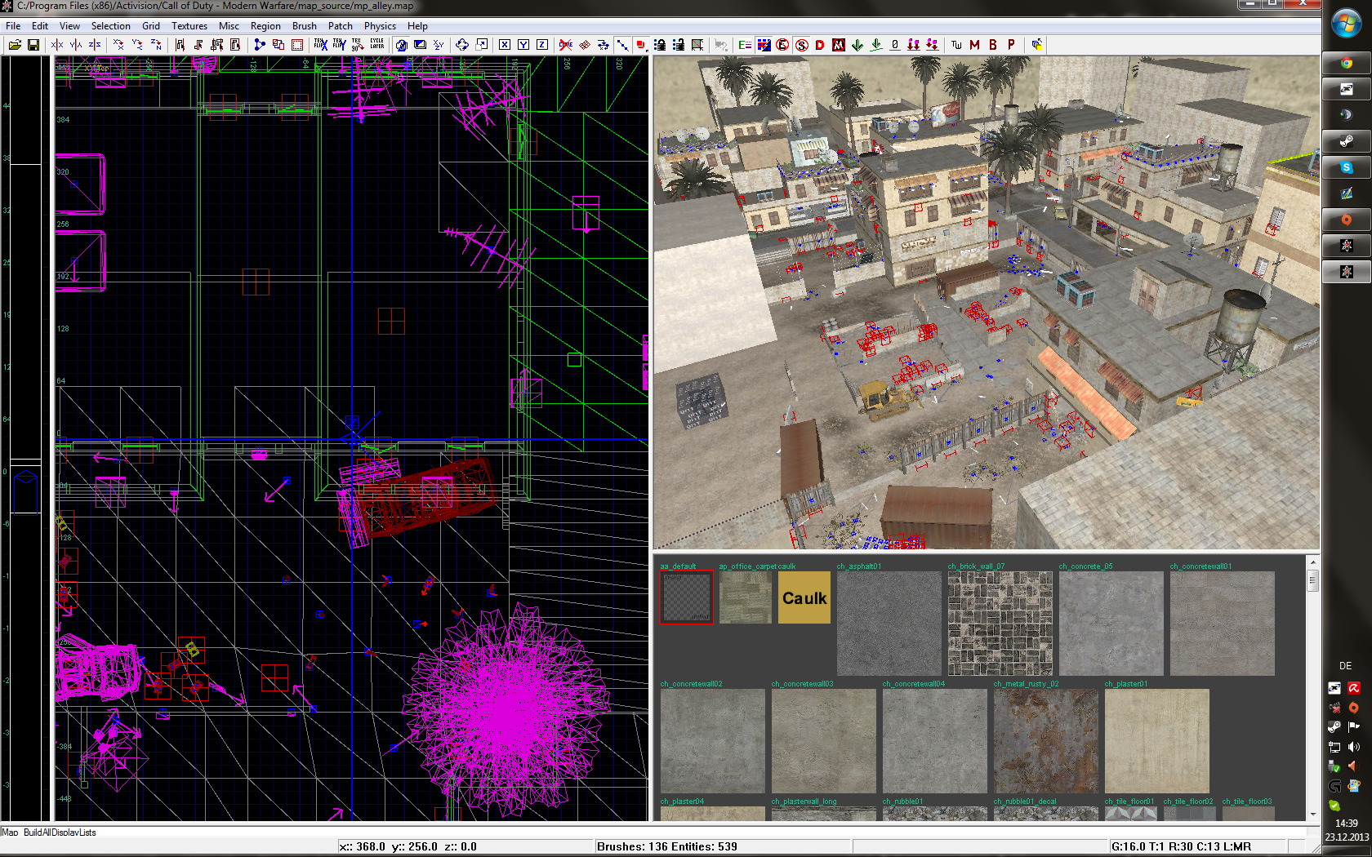The image size is (1372, 857).
Task: Click the Save map floppy icon
Action: pos(33,45)
